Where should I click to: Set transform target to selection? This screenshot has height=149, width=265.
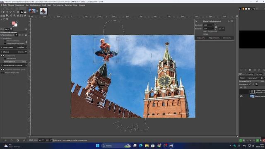pyautogui.click(x=19, y=35)
